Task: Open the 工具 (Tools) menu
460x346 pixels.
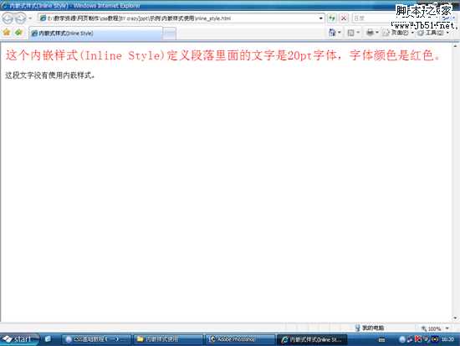Action: point(433,33)
